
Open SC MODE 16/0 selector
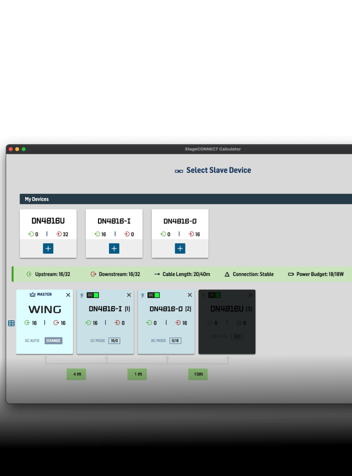point(114,341)
